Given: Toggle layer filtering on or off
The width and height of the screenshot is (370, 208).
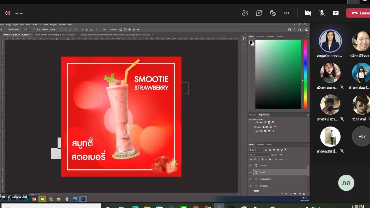Looking at the screenshot, I should coord(286,149).
